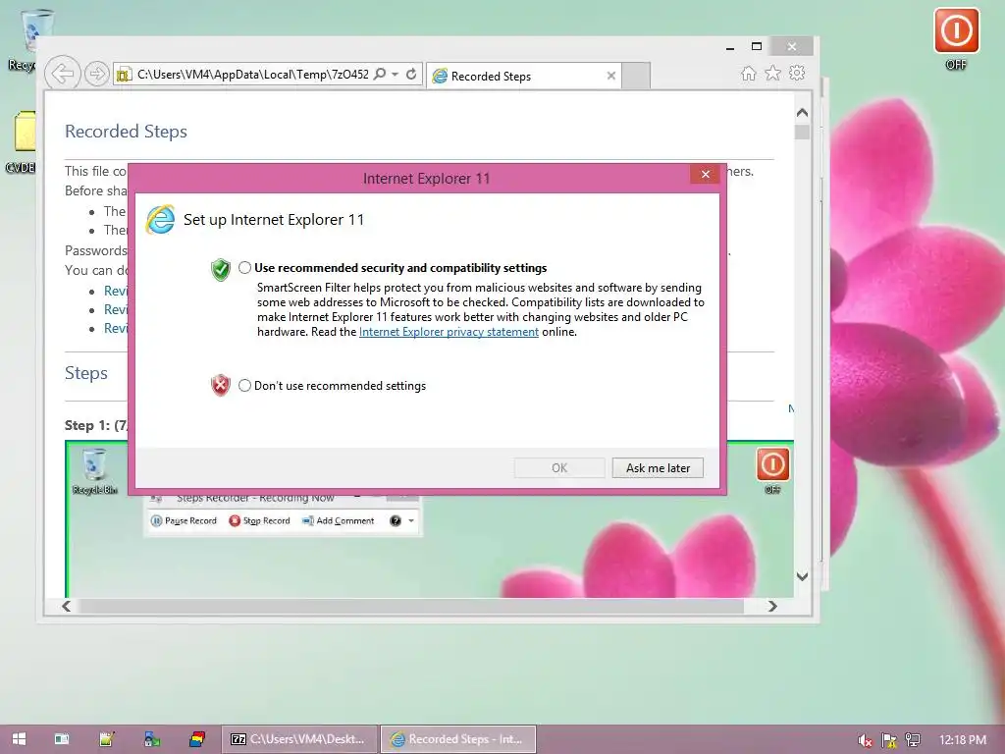Refresh the Recorded Steps page
1005x754 pixels.
411,75
